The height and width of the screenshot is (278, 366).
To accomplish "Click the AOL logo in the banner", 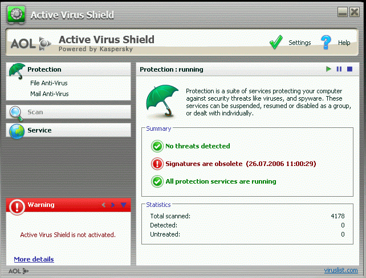I will tap(31, 43).
